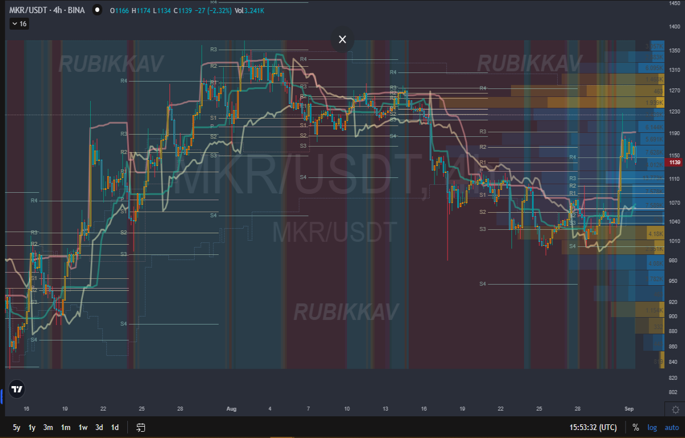Open the go-to-date calendar icon
This screenshot has height=438, width=685.
pos(141,427)
